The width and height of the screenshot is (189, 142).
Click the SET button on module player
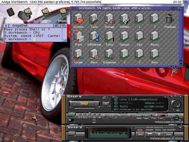(x=94, y=120)
